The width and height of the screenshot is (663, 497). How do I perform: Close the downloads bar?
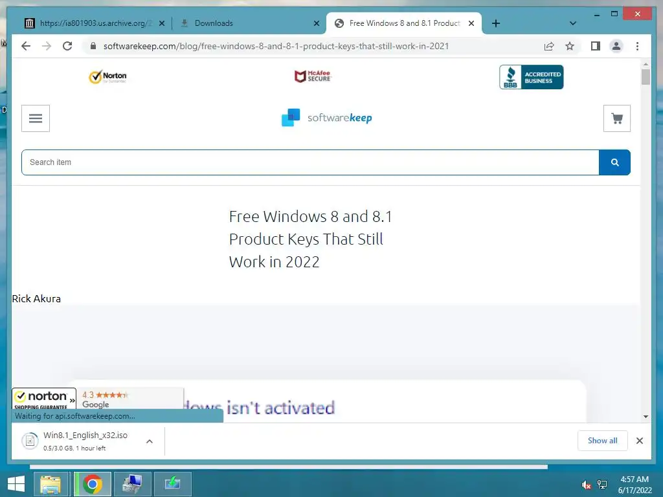[x=639, y=441]
